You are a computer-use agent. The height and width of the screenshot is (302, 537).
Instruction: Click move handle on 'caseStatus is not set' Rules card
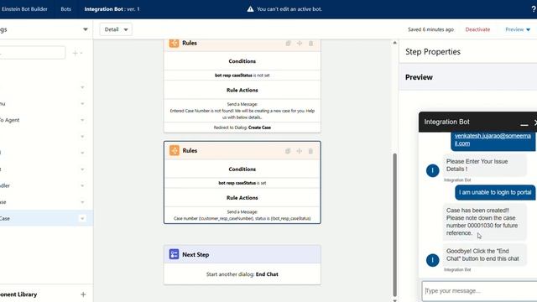[x=300, y=43]
